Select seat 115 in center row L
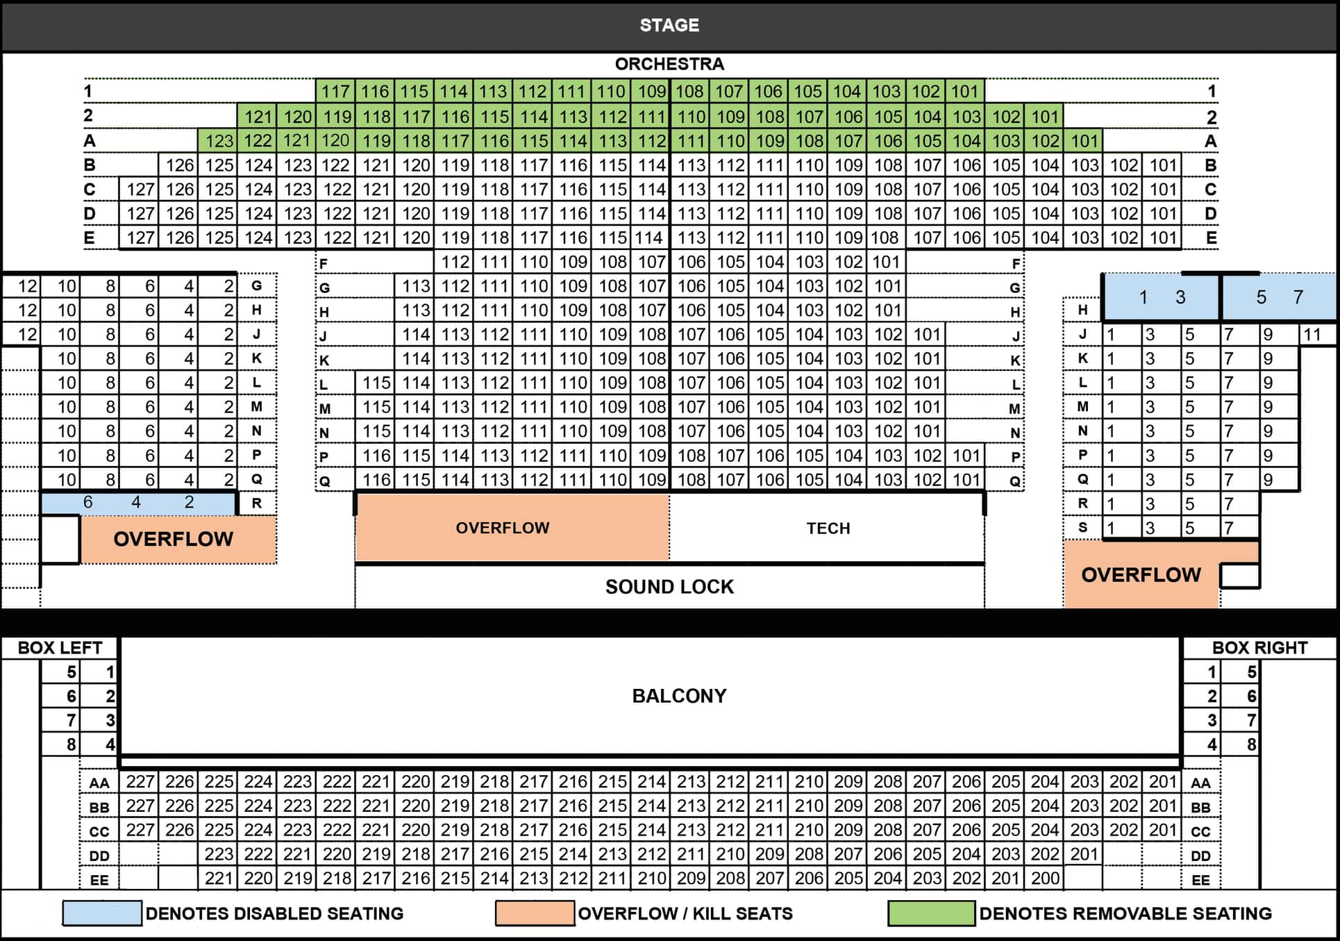 [376, 383]
